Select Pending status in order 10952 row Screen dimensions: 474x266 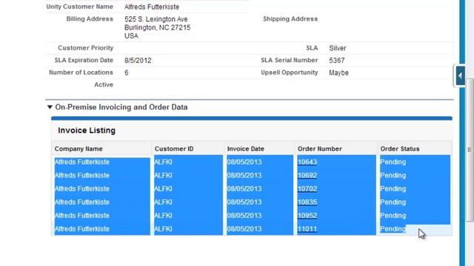click(x=393, y=215)
